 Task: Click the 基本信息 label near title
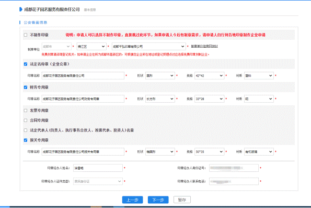[90, 10]
